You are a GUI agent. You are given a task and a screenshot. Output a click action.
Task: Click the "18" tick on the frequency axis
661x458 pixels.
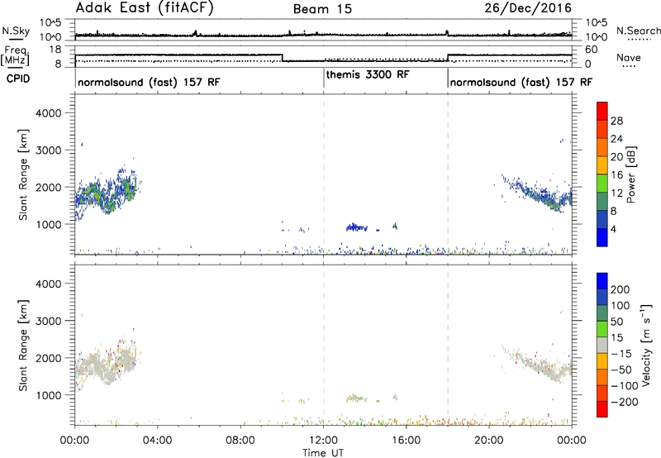click(55, 50)
